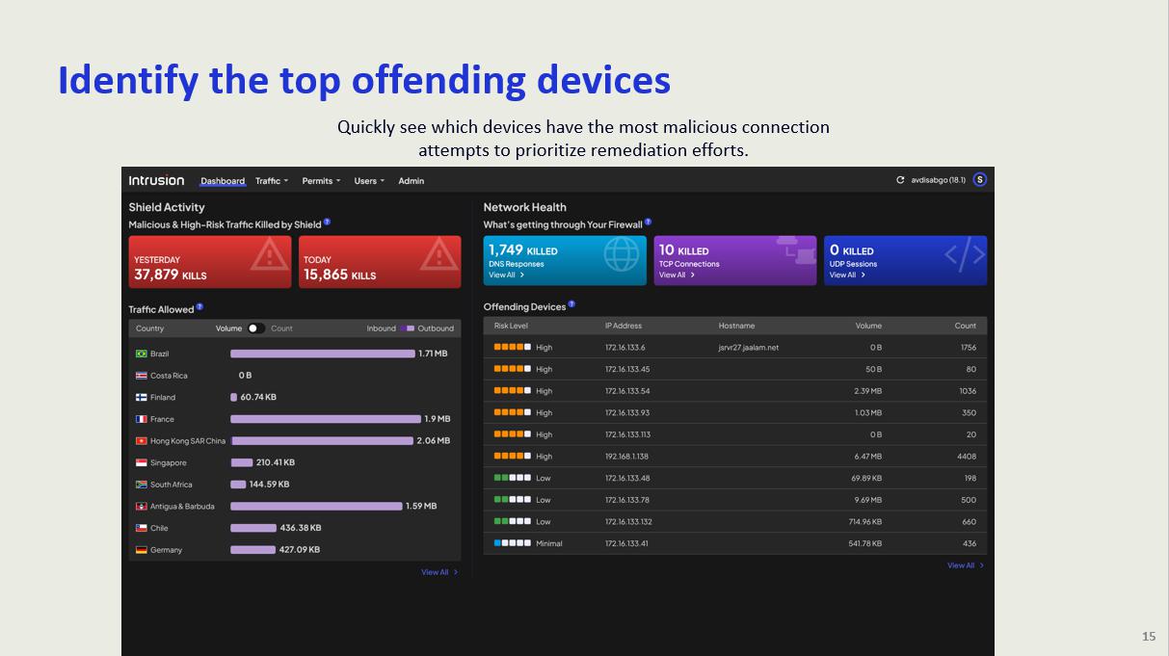Click count value 4408
1169x656 pixels.
click(967, 457)
